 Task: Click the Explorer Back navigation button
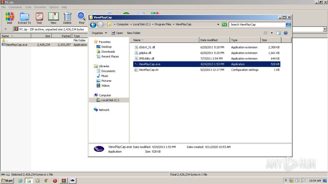point(93,25)
